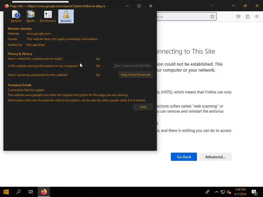
Task: Click the Website Identity heading
Action: [x=20, y=29]
